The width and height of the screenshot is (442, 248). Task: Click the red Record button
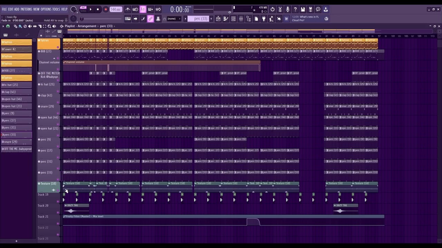(106, 9)
